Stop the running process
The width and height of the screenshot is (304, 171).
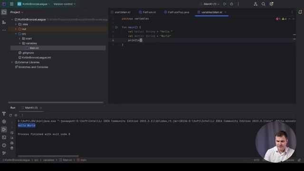[x=16, y=115]
